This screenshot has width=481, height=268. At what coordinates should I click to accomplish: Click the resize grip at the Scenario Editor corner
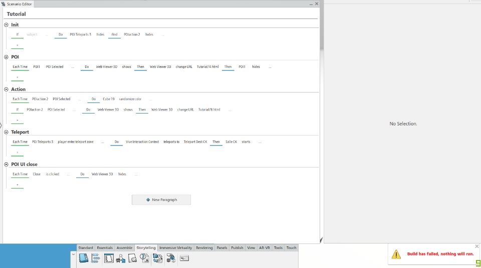(321, 240)
